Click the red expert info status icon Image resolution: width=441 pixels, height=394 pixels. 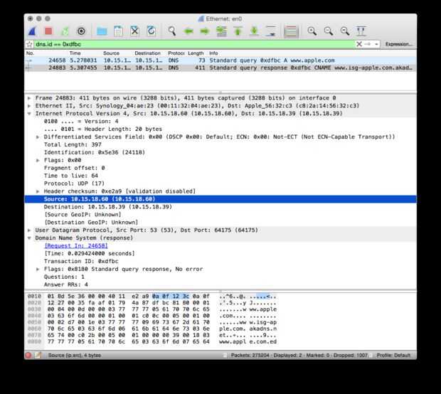[28, 356]
